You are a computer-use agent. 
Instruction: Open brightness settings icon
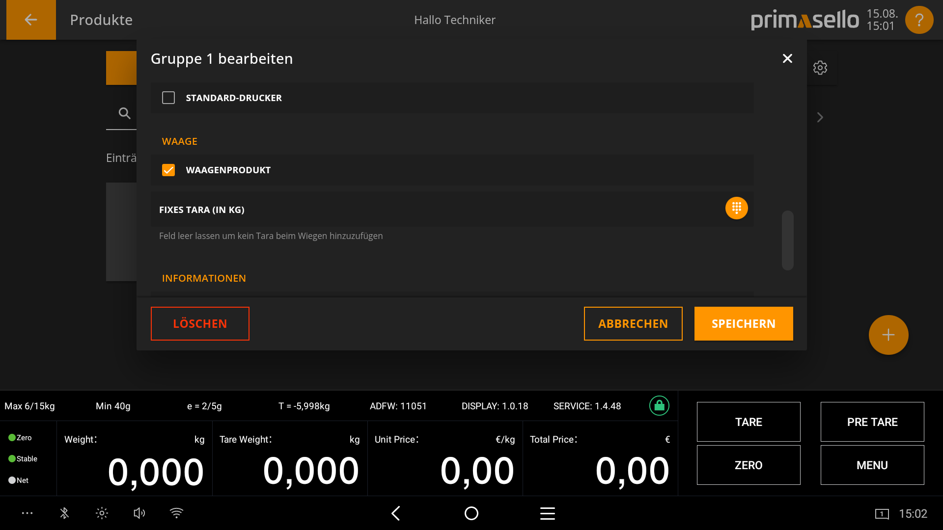click(102, 513)
